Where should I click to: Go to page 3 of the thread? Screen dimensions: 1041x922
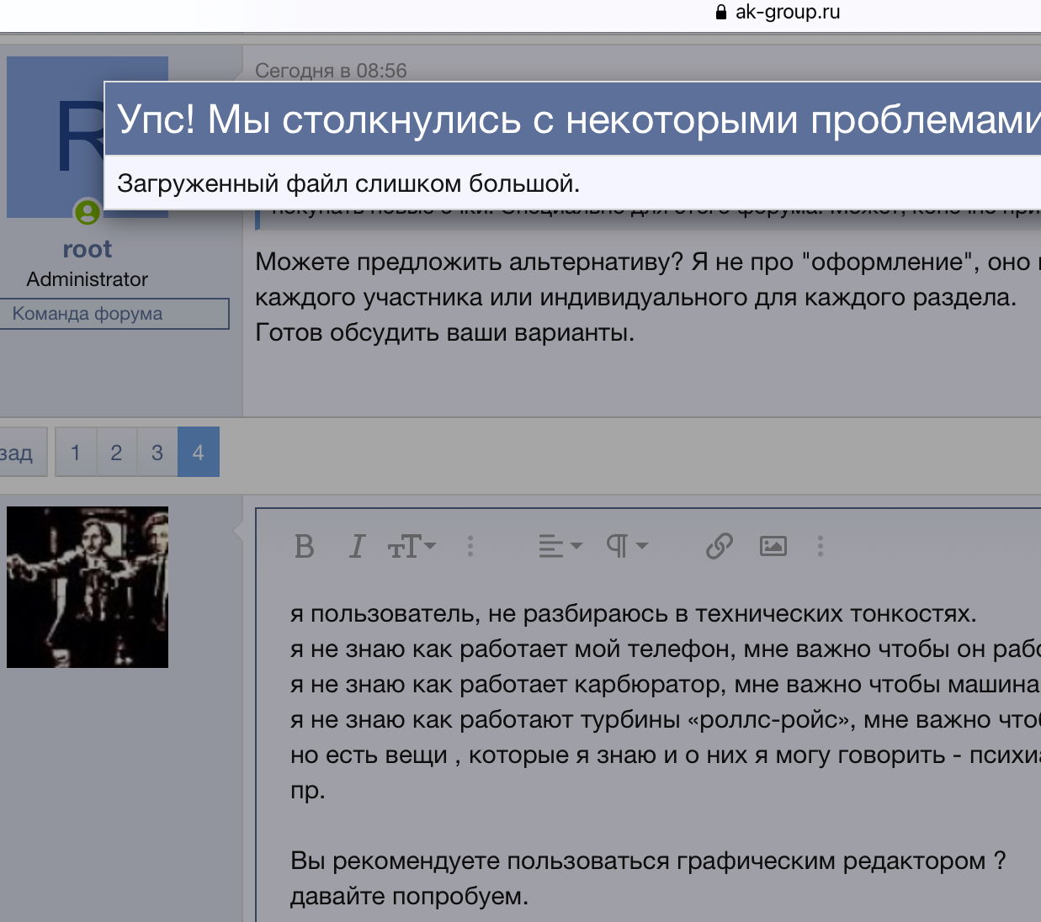point(157,453)
